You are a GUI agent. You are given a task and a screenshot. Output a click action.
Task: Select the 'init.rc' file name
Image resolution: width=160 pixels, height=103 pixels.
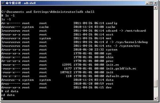(112, 65)
